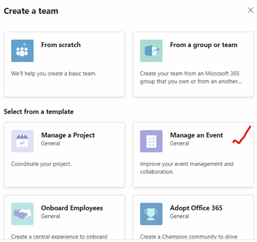Screen dimensions: 257x242
Task: Select the Manage a Project template title
Action: point(68,136)
